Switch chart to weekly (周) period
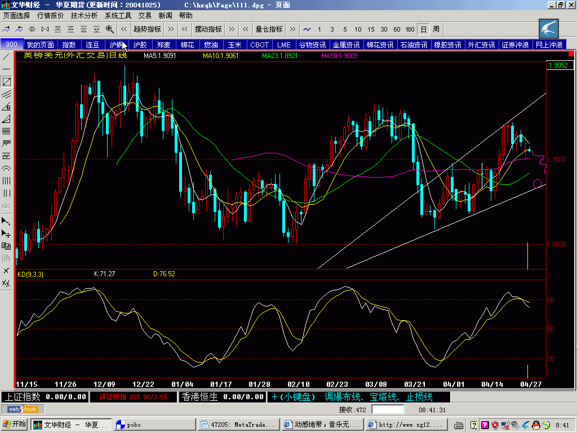577x433 pixels. pyautogui.click(x=436, y=29)
